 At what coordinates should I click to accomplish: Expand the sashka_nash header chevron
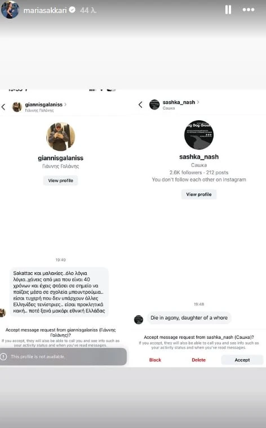pos(198,102)
